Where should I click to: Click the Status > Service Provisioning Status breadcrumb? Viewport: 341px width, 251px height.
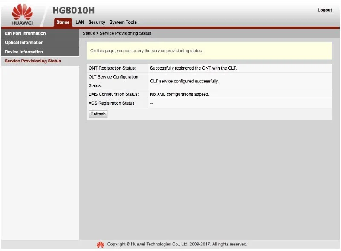(x=117, y=33)
